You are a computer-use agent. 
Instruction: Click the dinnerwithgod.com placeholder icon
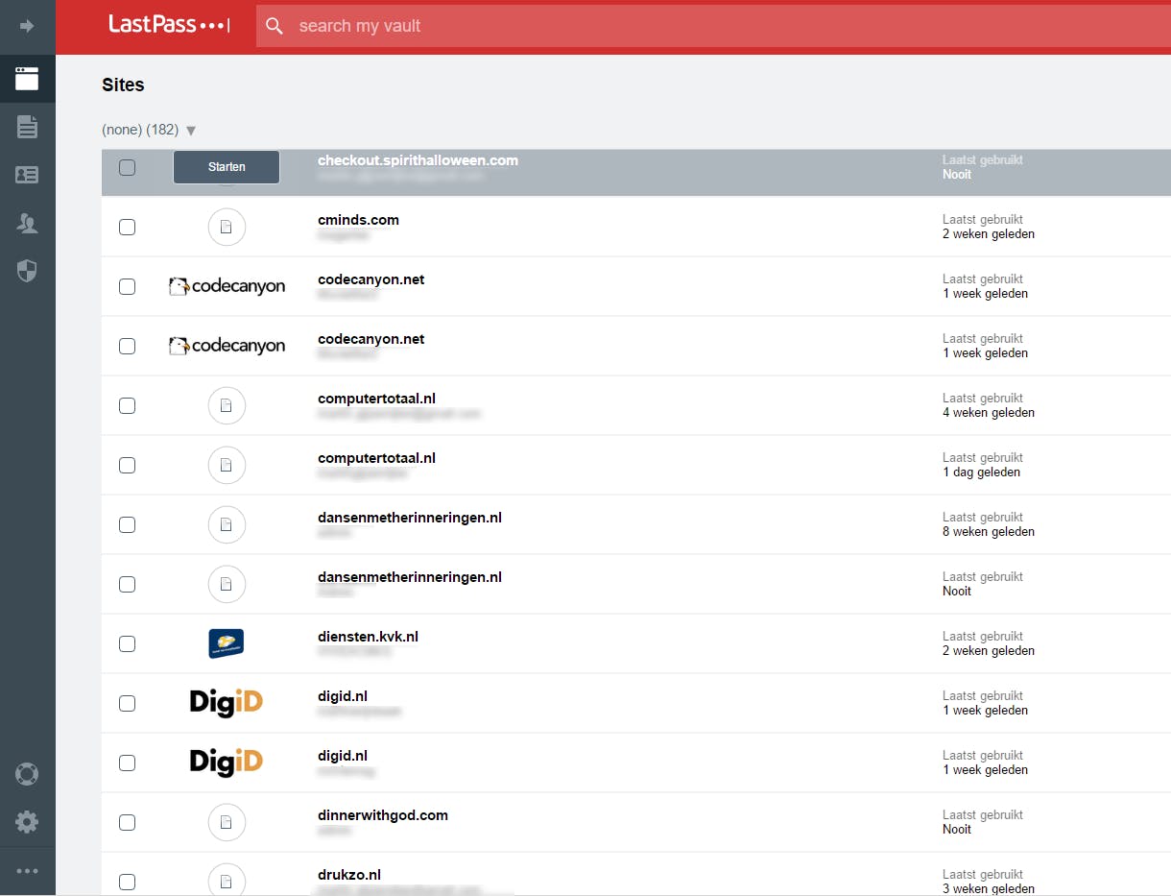point(227,822)
